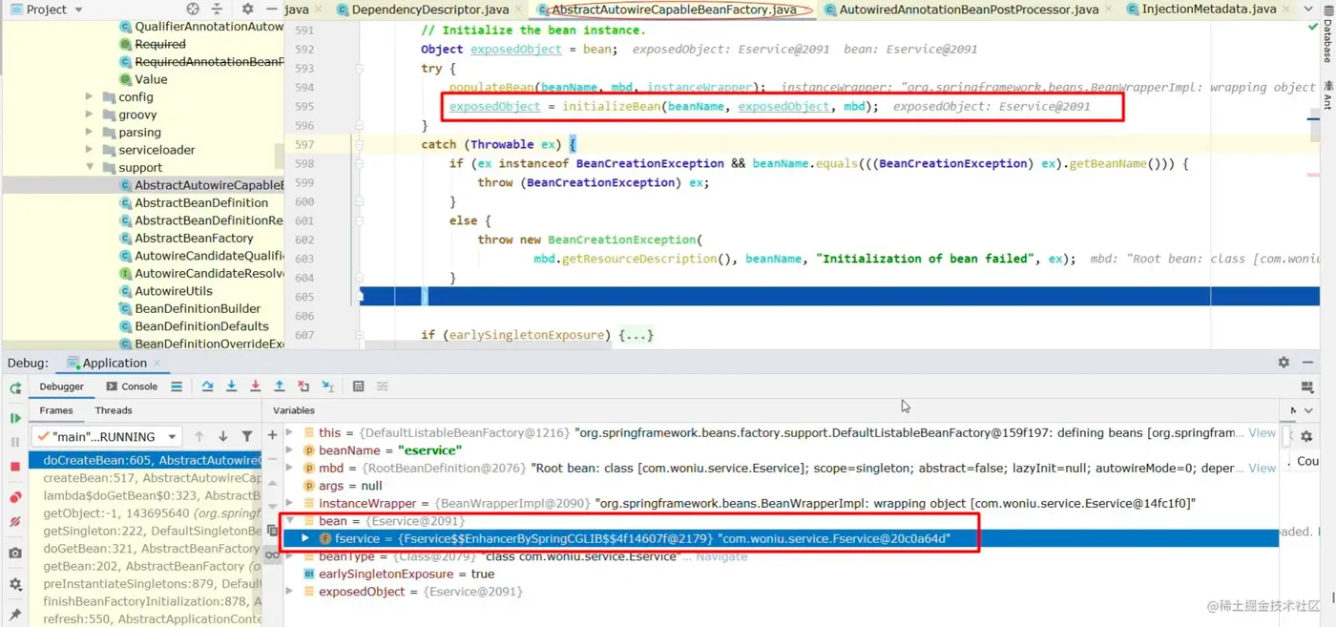Expand the collapsed {...} block at line 607
The image size is (1336, 627).
(x=636, y=335)
